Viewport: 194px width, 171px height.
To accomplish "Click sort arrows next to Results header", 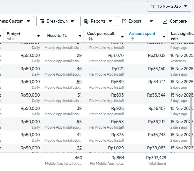I will point(65,36).
